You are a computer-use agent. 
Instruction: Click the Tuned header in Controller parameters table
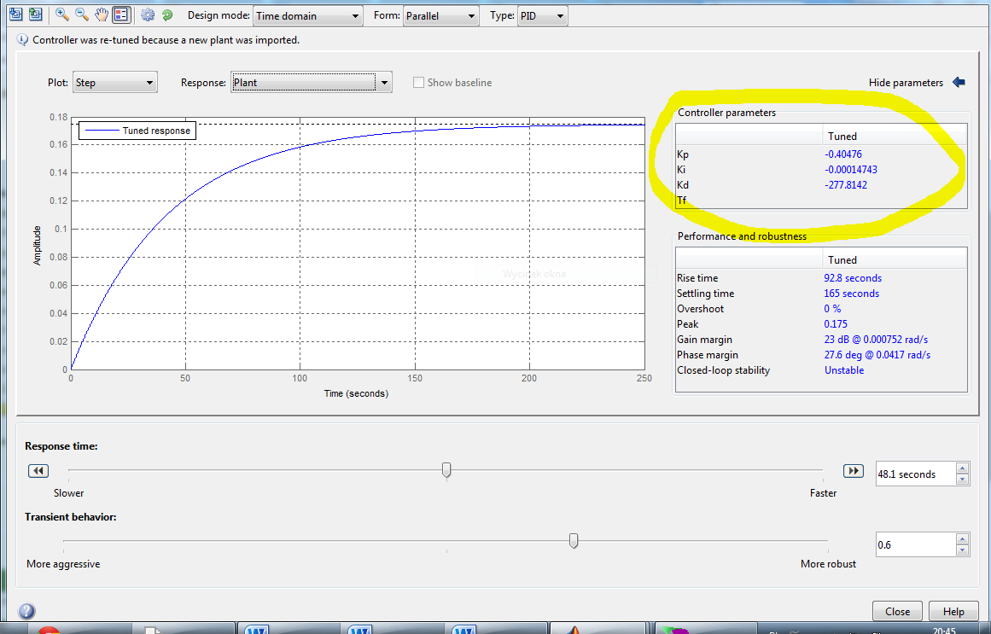[x=842, y=136]
